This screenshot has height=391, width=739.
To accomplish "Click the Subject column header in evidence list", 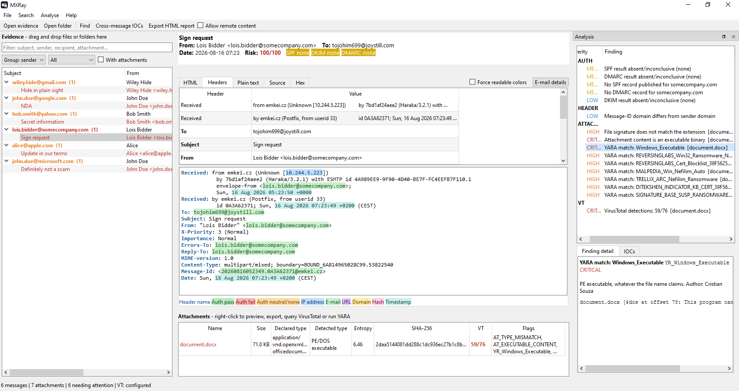I will coord(64,73).
